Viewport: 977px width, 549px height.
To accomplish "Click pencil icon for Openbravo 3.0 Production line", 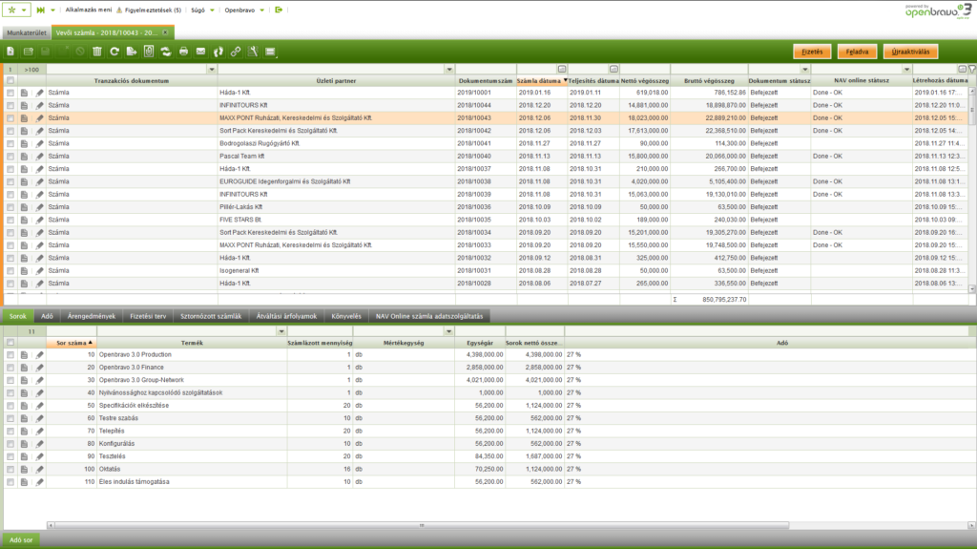I will (x=39, y=355).
